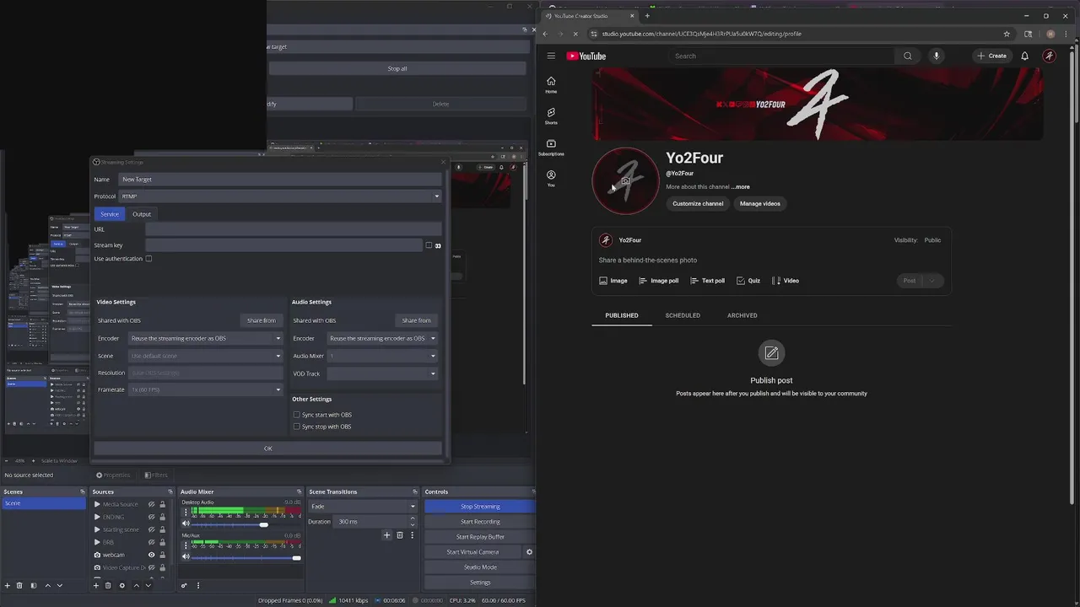Open audio Encoder dropdown
Viewport: 1080px width, 607px height.
coord(382,338)
